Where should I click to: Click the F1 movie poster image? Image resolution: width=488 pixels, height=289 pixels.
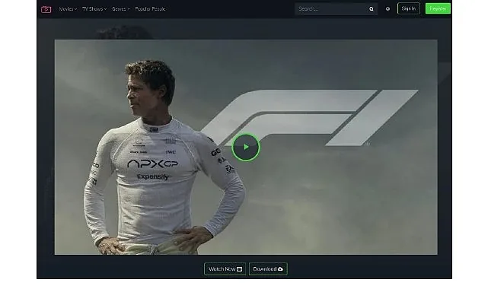coord(246,147)
